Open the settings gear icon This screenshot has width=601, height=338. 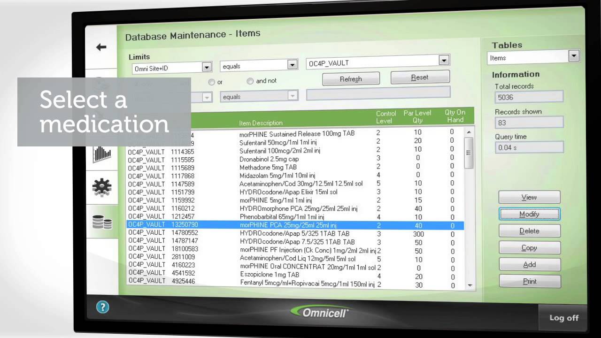[x=102, y=187]
